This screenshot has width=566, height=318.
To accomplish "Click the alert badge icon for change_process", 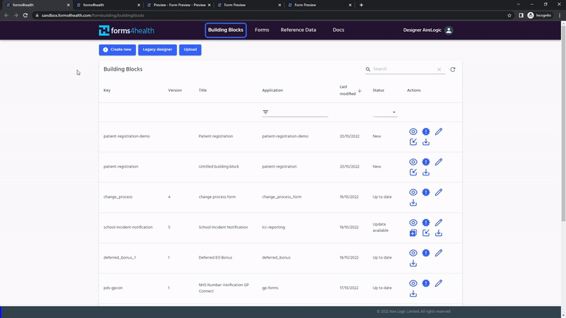I will point(426,192).
